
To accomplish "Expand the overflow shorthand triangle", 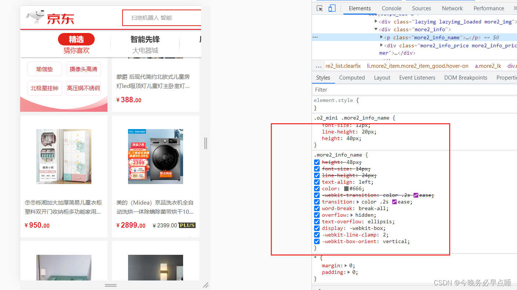I will pos(352,215).
